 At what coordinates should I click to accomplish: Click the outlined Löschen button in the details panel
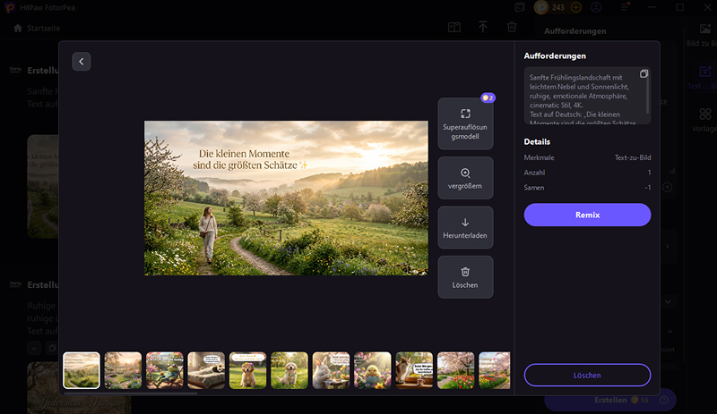(x=587, y=375)
